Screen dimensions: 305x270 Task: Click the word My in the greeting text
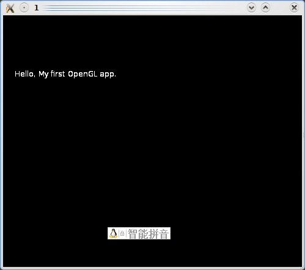click(43, 74)
